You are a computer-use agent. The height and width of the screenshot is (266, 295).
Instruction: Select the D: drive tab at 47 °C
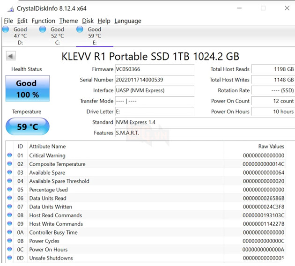20,36
